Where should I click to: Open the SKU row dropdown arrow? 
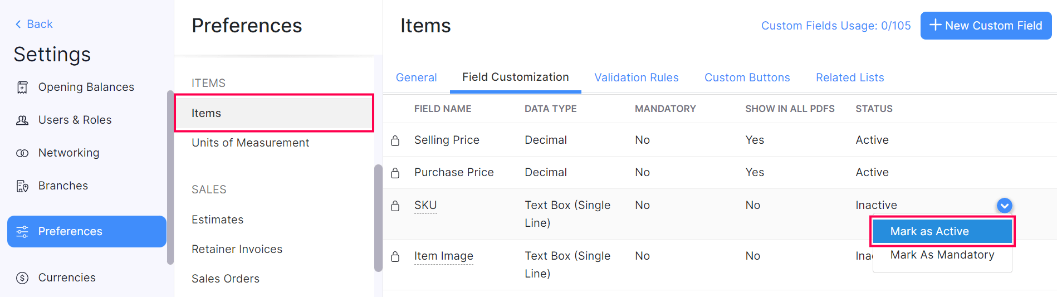(1004, 206)
